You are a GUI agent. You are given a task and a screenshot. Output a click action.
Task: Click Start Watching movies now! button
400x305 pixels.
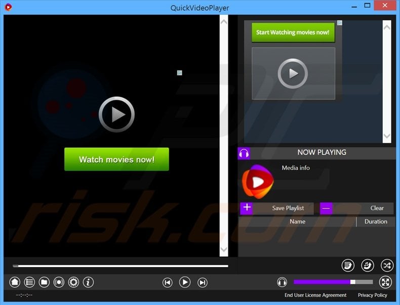(x=293, y=32)
